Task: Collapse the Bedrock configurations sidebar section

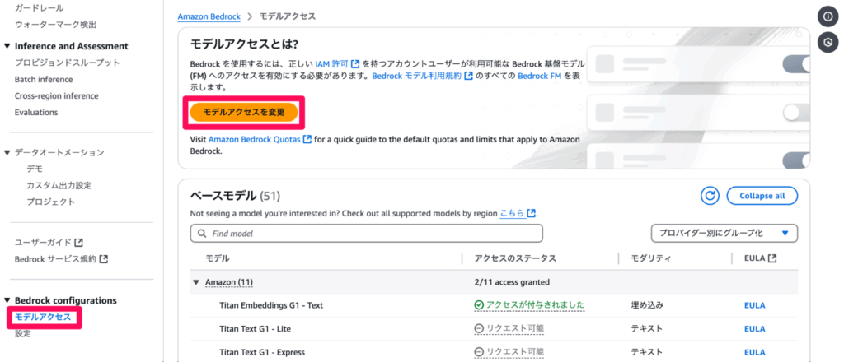Action: coord(7,300)
